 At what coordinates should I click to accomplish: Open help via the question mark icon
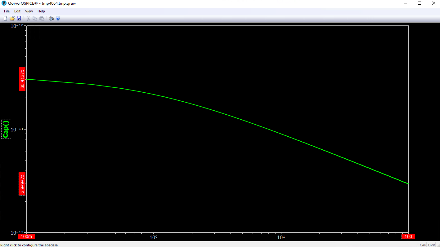click(x=58, y=19)
